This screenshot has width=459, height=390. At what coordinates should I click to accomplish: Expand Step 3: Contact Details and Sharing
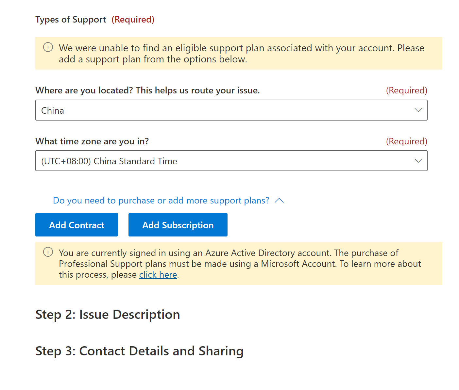coord(139,351)
